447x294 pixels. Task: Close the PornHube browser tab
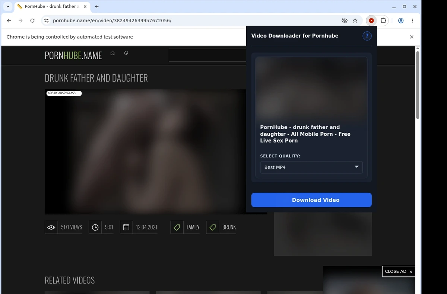pos(85,7)
